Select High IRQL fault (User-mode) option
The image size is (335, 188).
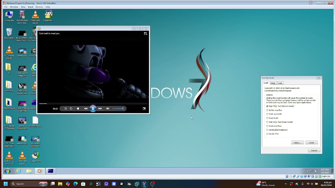point(280,122)
